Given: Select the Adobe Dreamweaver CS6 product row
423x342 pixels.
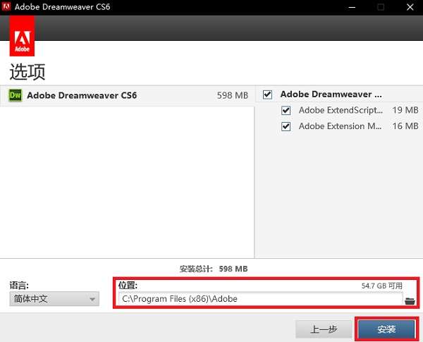Looking at the screenshot, I should coord(128,95).
